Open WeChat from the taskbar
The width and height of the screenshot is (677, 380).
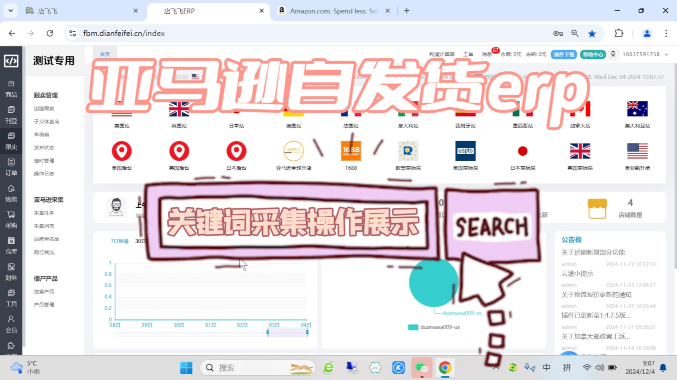(x=421, y=368)
